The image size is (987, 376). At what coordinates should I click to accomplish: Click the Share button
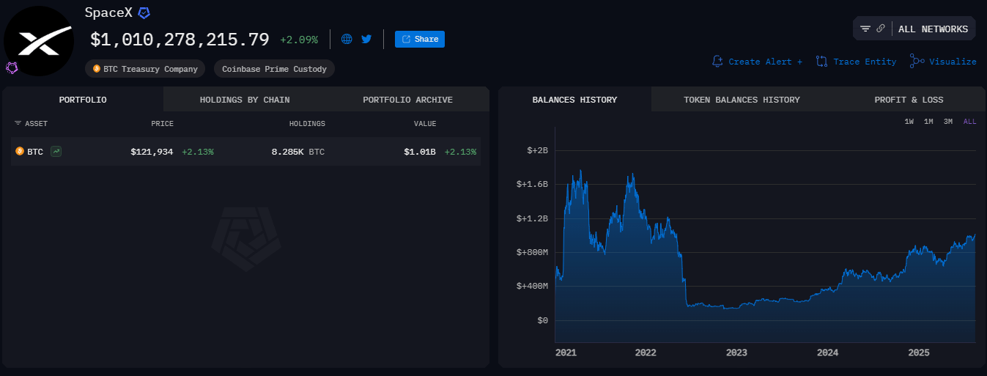pos(420,40)
